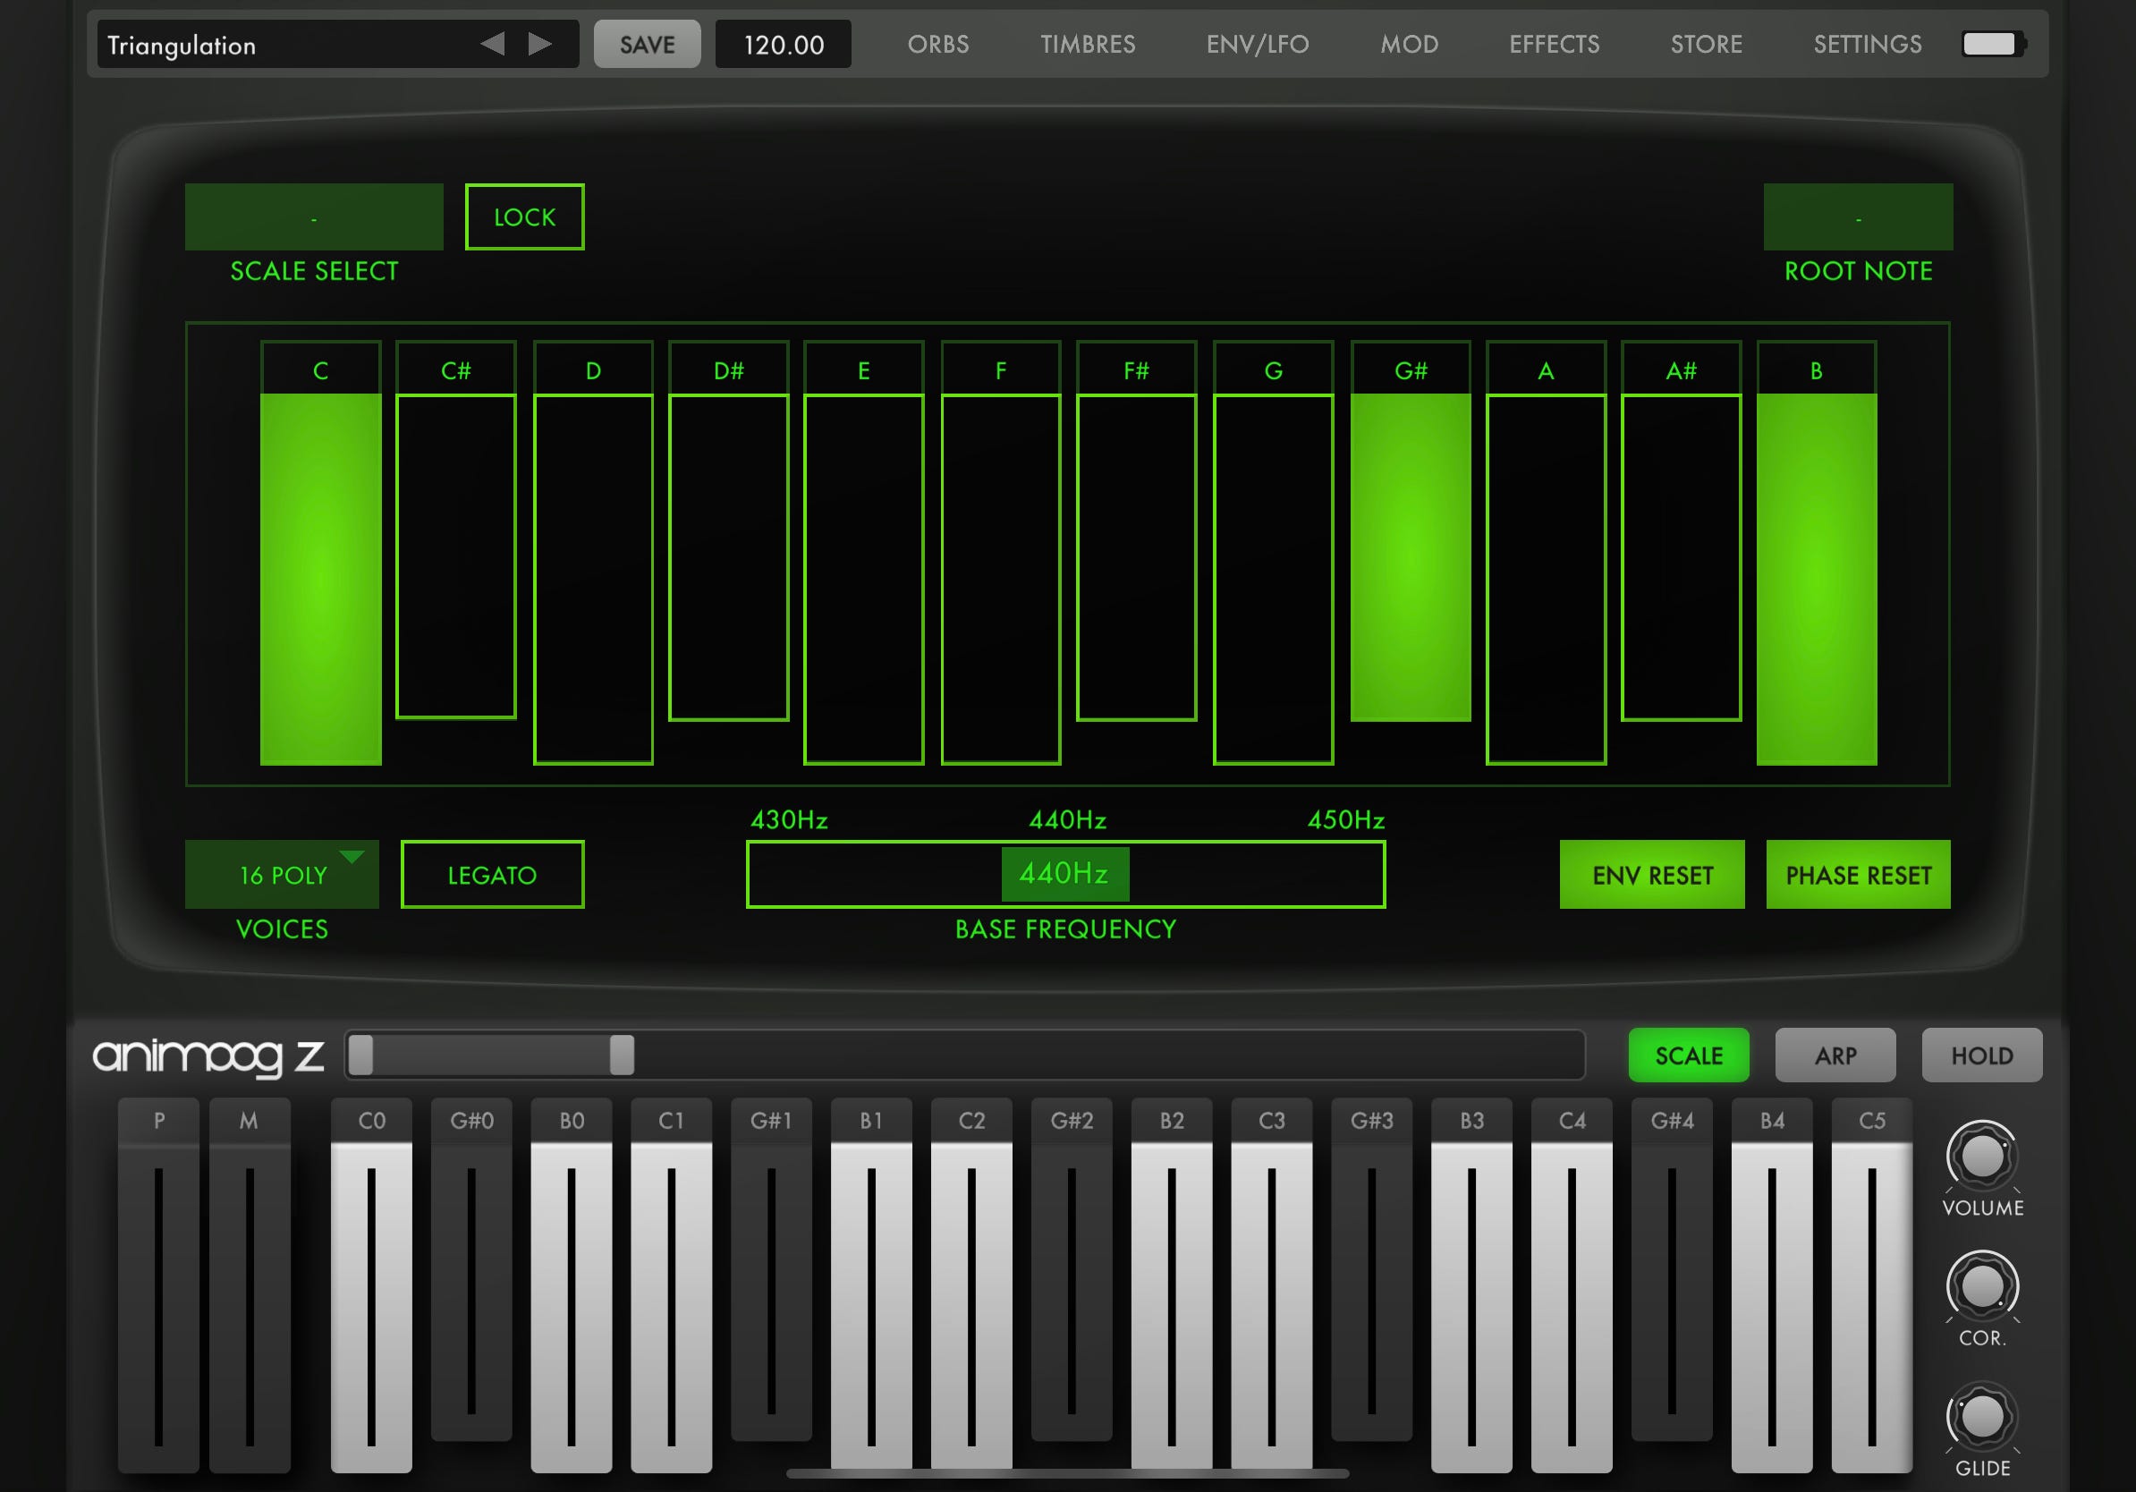This screenshot has width=2136, height=1492.
Task: Click the M modulation strip
Action: click(x=250, y=1285)
